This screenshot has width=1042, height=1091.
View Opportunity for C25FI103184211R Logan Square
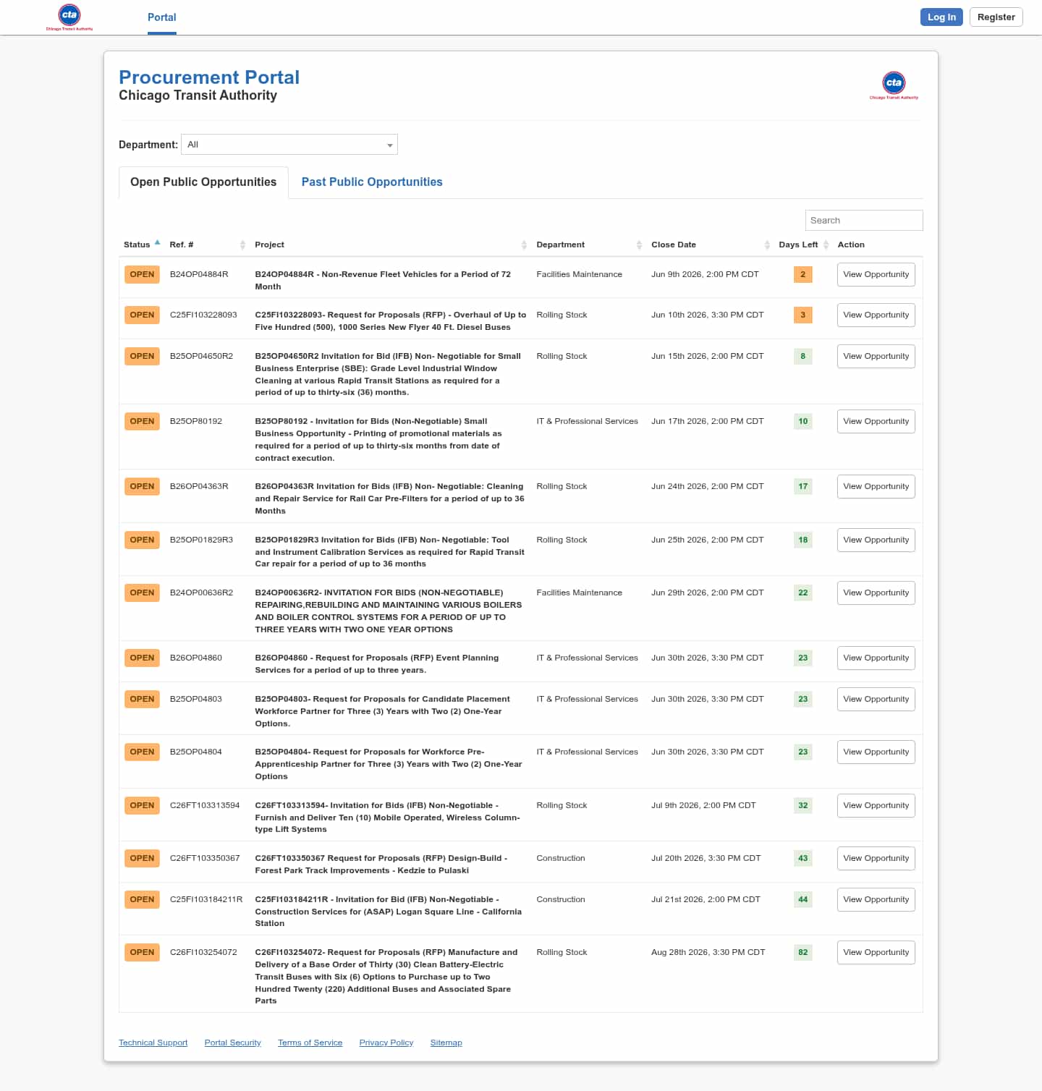tap(876, 900)
